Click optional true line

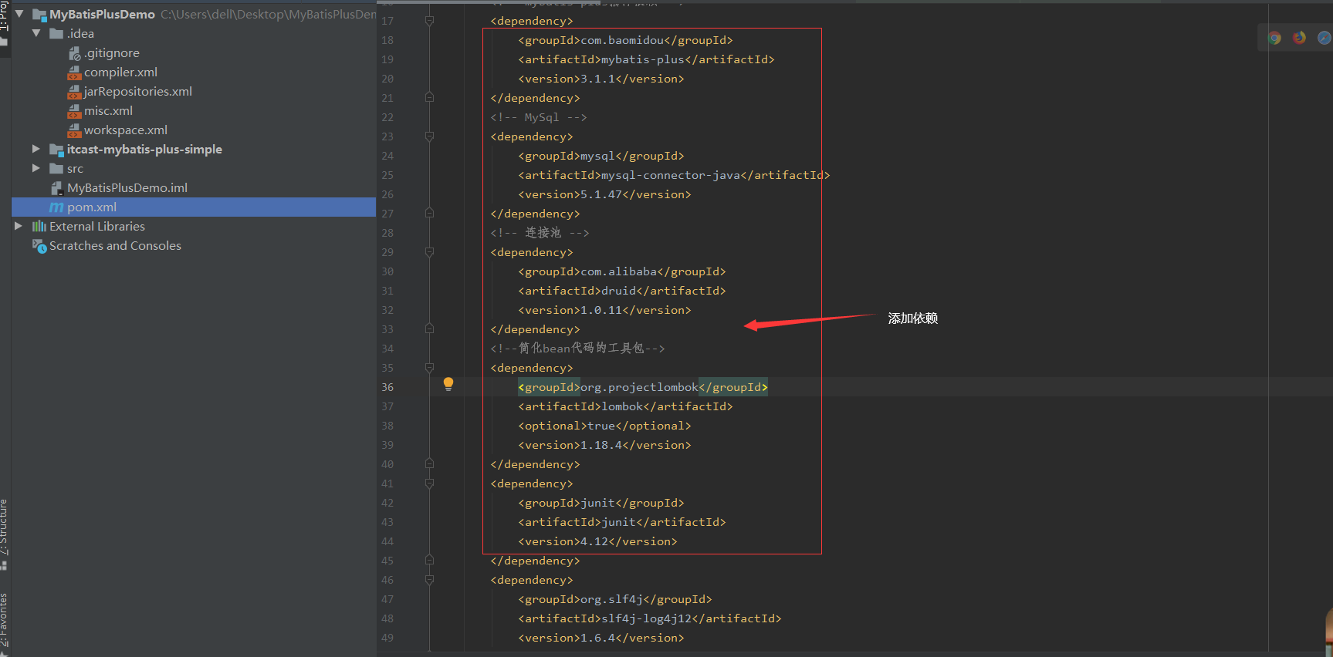click(x=604, y=426)
